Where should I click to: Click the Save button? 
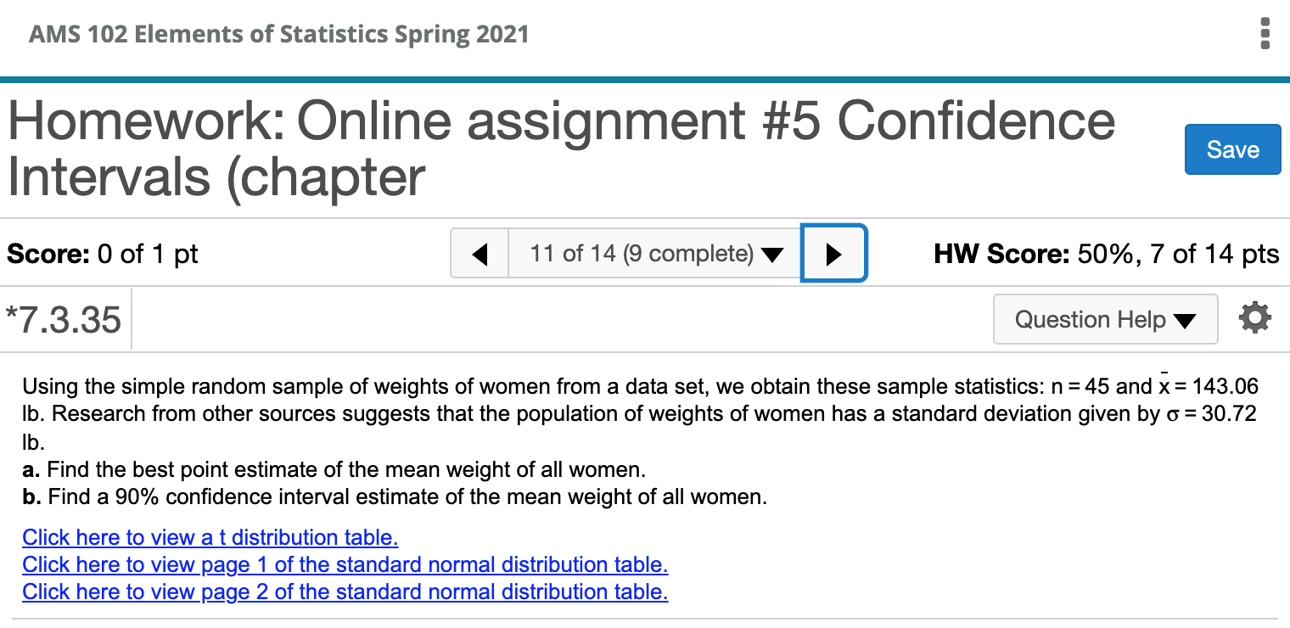pos(1232,149)
